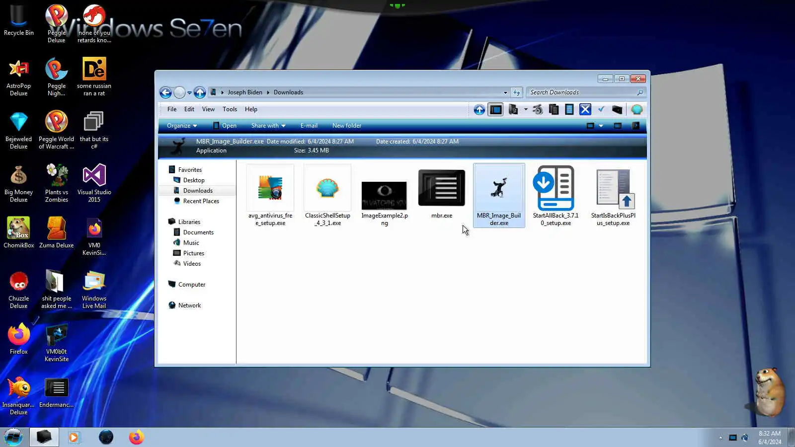Select Music under Libraries

[x=191, y=243]
